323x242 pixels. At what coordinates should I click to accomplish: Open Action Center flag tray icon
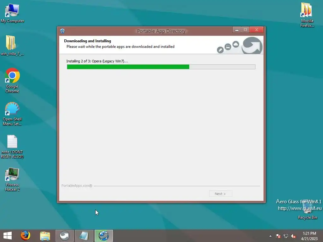tap(278, 236)
